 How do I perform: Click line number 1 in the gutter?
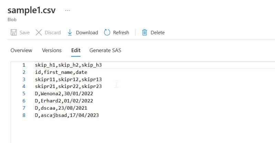(x=24, y=65)
